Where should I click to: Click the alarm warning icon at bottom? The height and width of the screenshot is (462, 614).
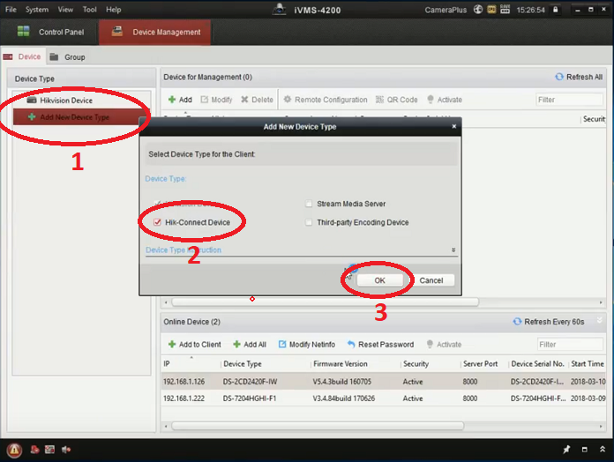coord(14,450)
